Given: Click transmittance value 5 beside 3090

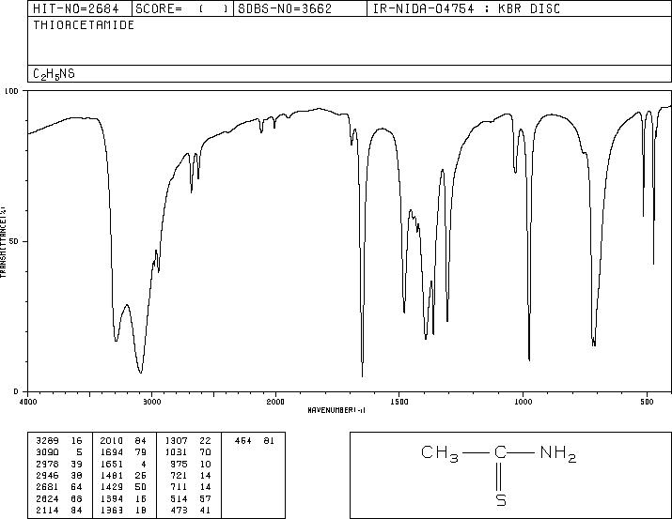Looking at the screenshot, I should coord(80,452).
